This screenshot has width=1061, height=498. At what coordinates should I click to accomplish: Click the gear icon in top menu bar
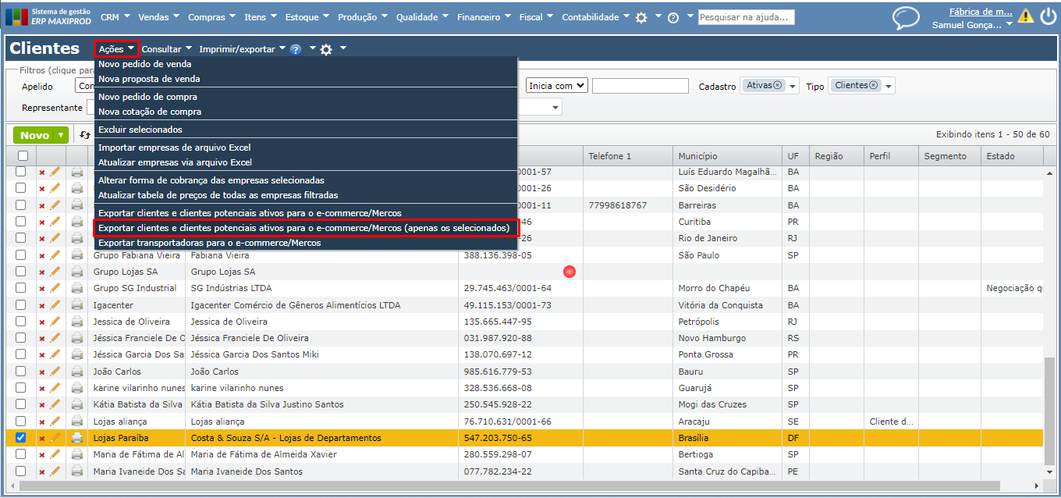[x=641, y=17]
